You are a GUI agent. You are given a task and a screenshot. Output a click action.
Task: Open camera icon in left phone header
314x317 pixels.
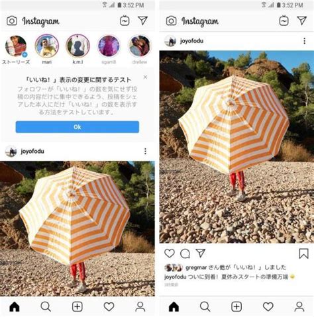coord(12,21)
